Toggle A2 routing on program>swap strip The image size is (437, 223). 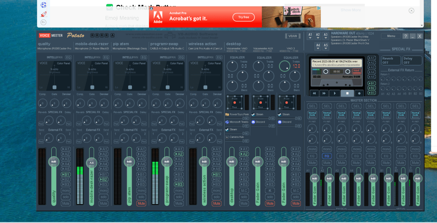tap(179, 154)
